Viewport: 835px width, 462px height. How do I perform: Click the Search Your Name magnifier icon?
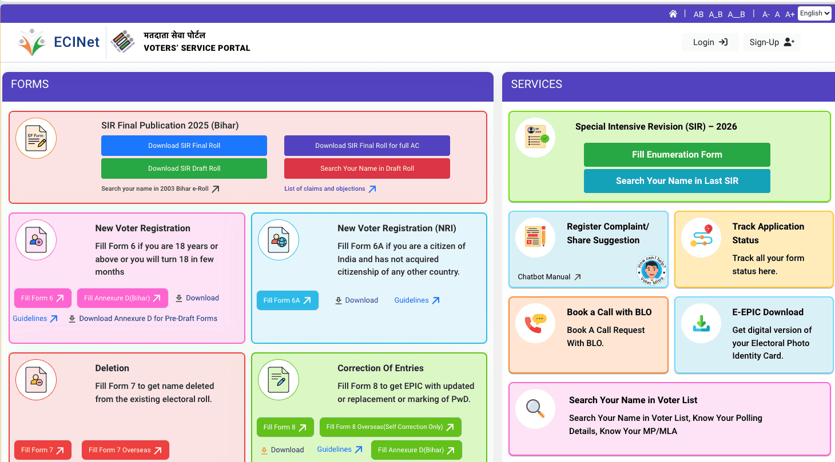coord(535,409)
